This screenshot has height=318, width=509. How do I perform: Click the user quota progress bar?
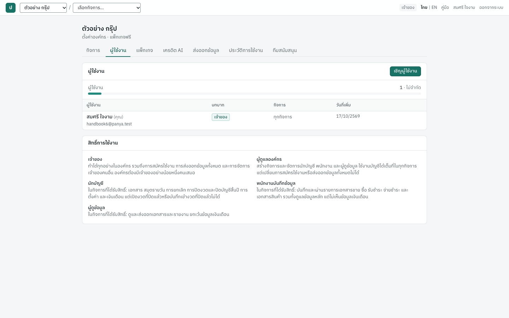pos(255,94)
